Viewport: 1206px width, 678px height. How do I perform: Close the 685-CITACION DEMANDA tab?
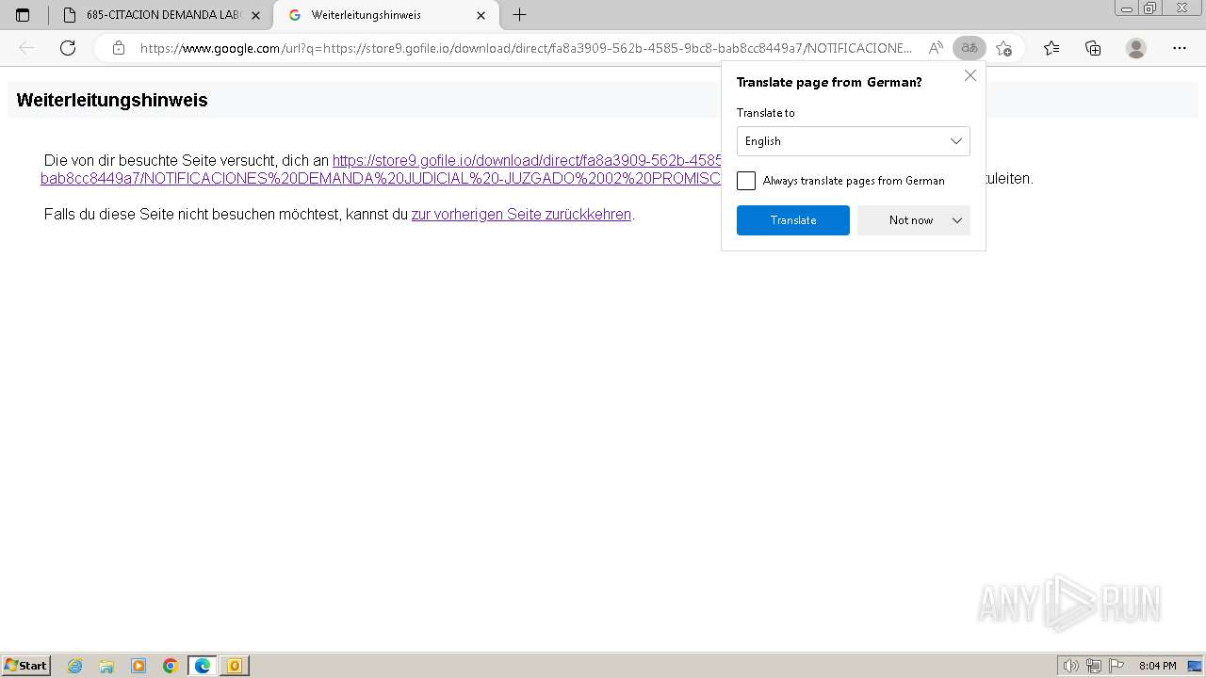pos(255,15)
